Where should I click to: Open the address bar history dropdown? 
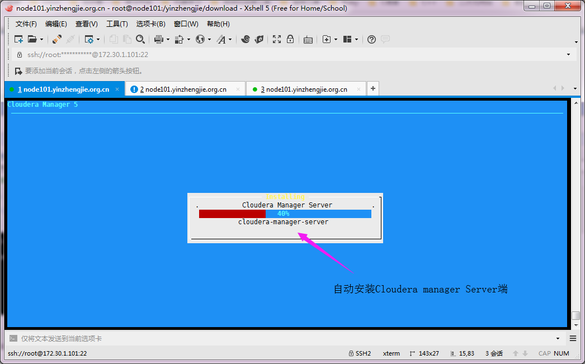(x=569, y=54)
